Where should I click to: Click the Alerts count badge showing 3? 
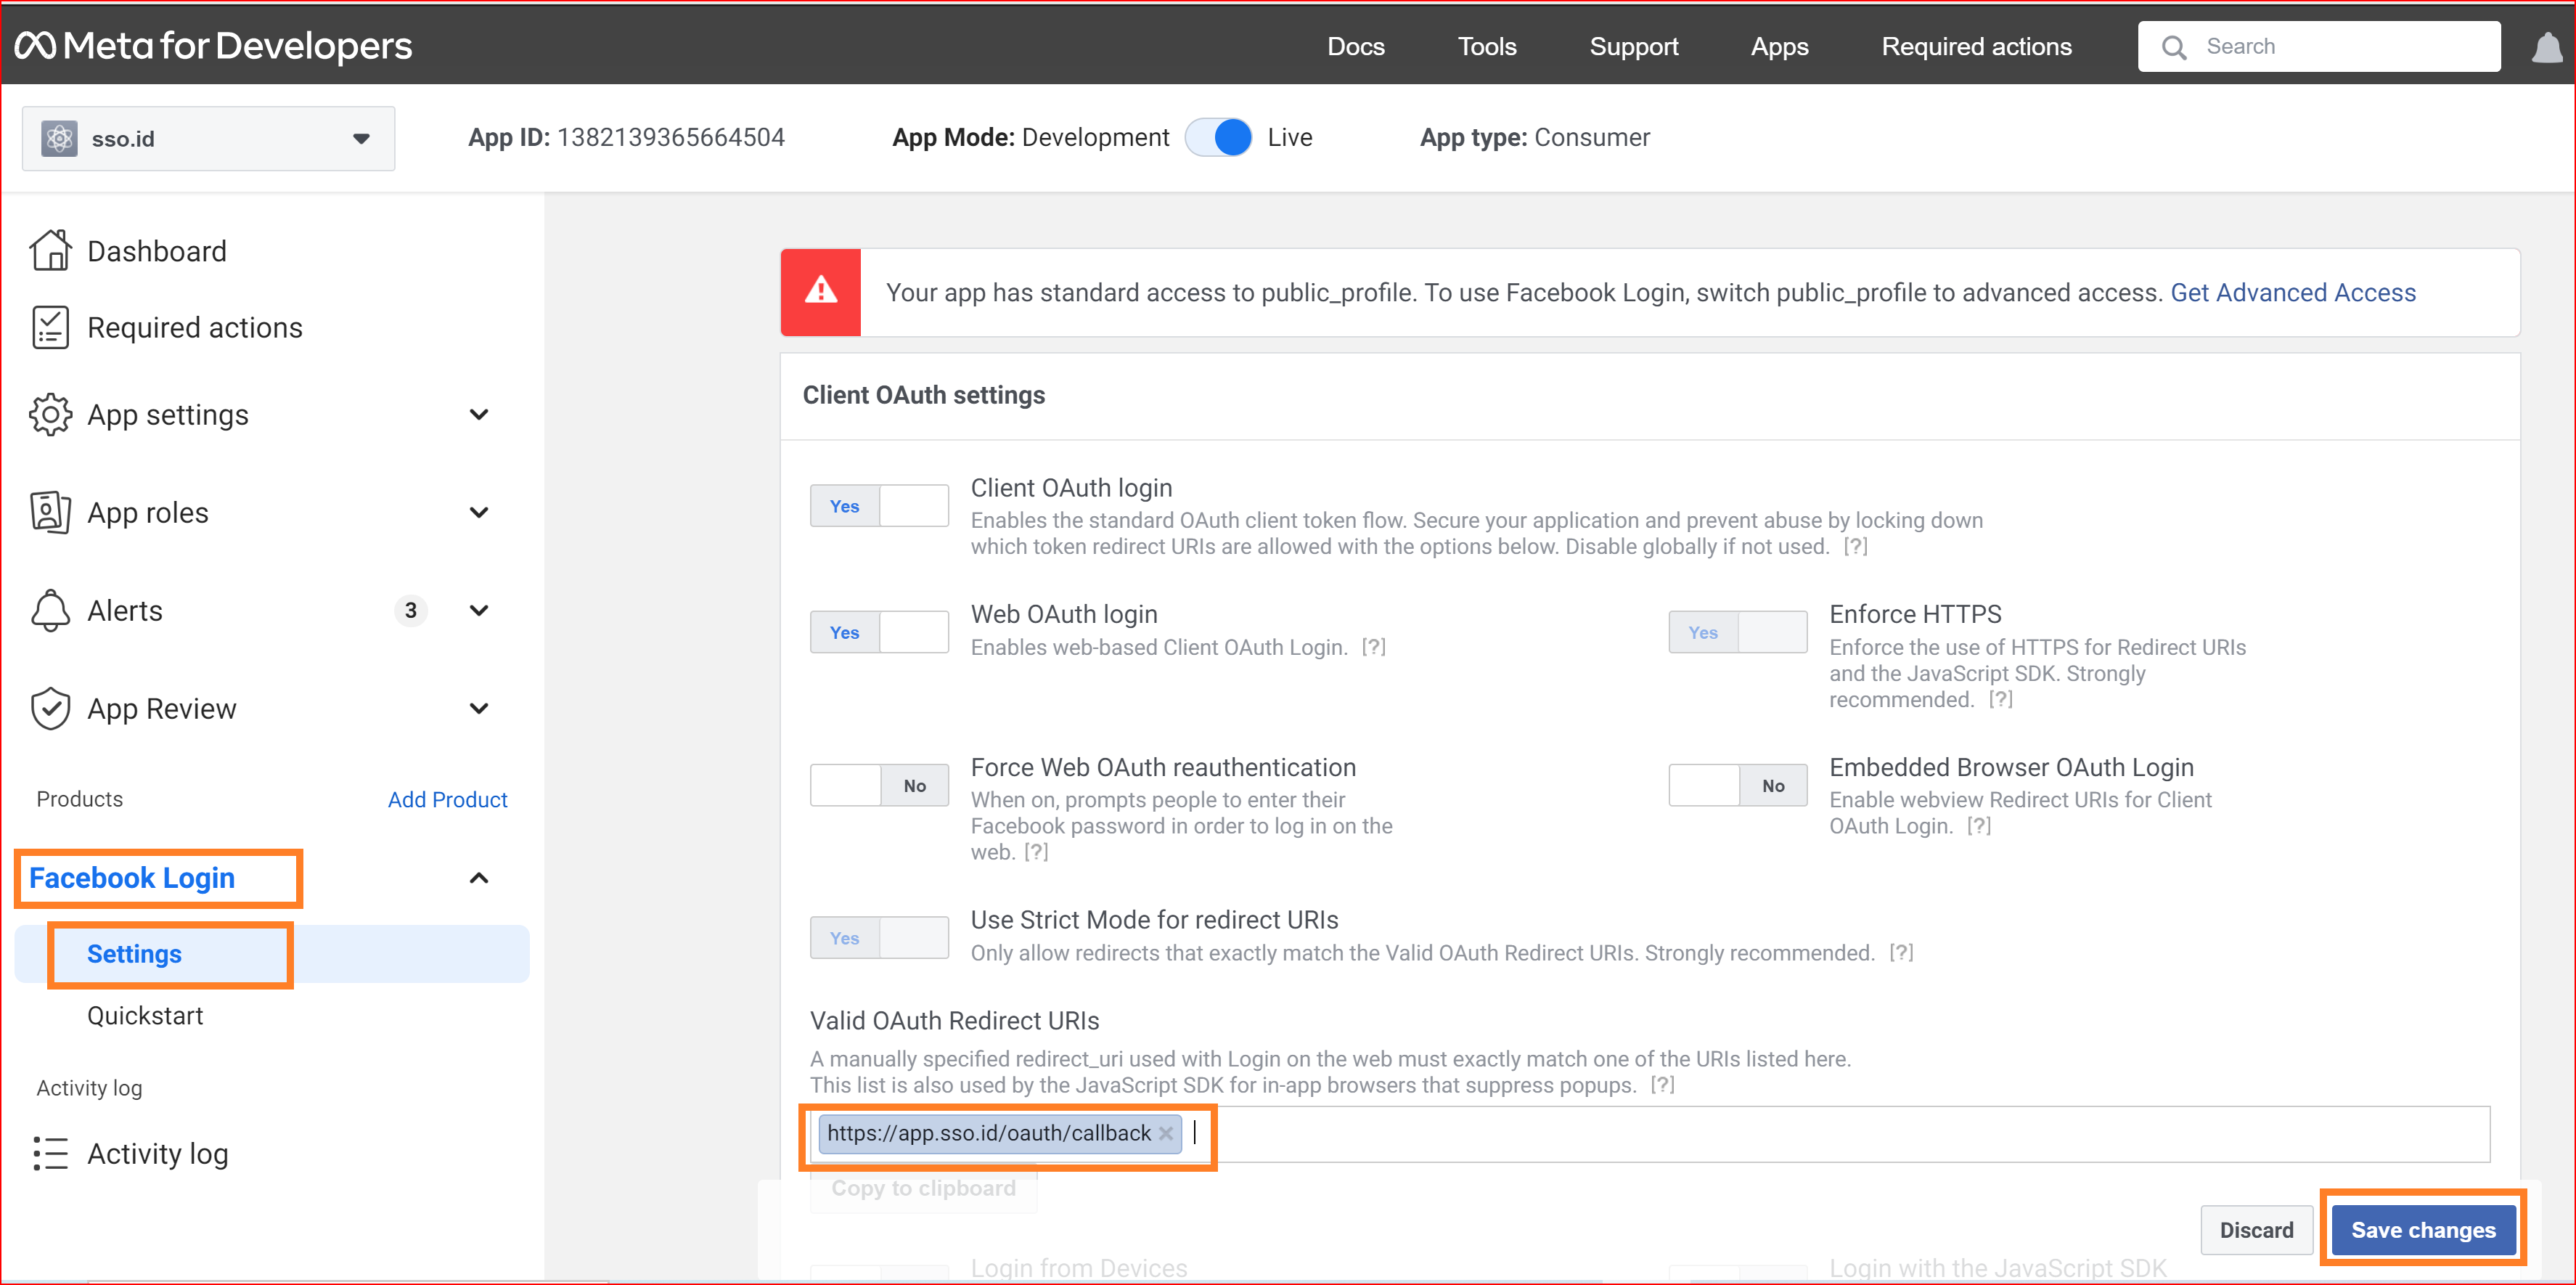(x=410, y=610)
